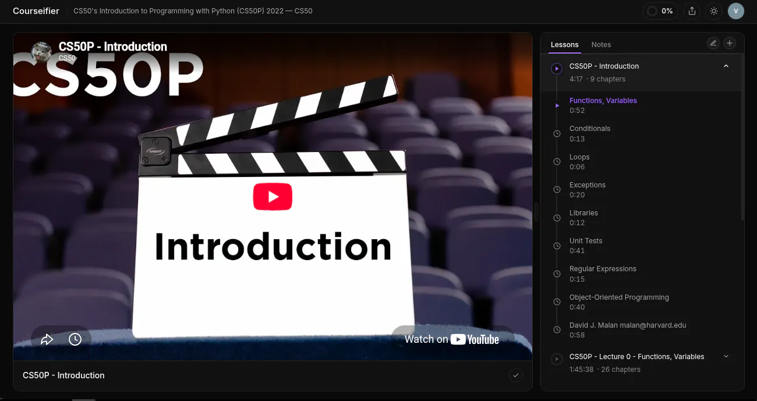Click the CS50 channel avatar on video
757x401 pixels.
42,52
